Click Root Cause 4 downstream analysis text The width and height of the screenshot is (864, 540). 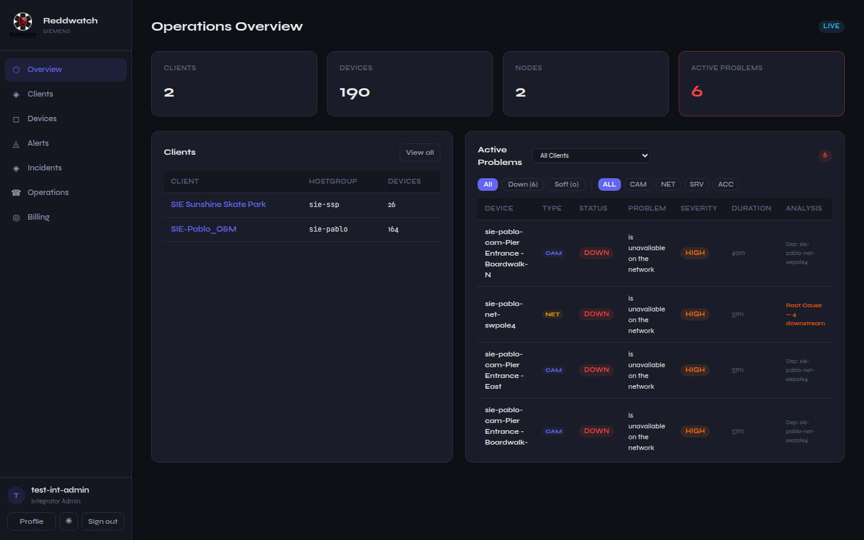tap(805, 314)
